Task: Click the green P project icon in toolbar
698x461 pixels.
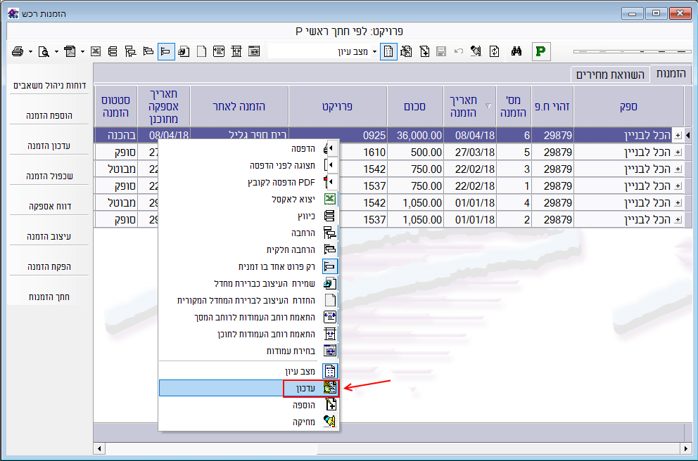Action: pyautogui.click(x=541, y=51)
